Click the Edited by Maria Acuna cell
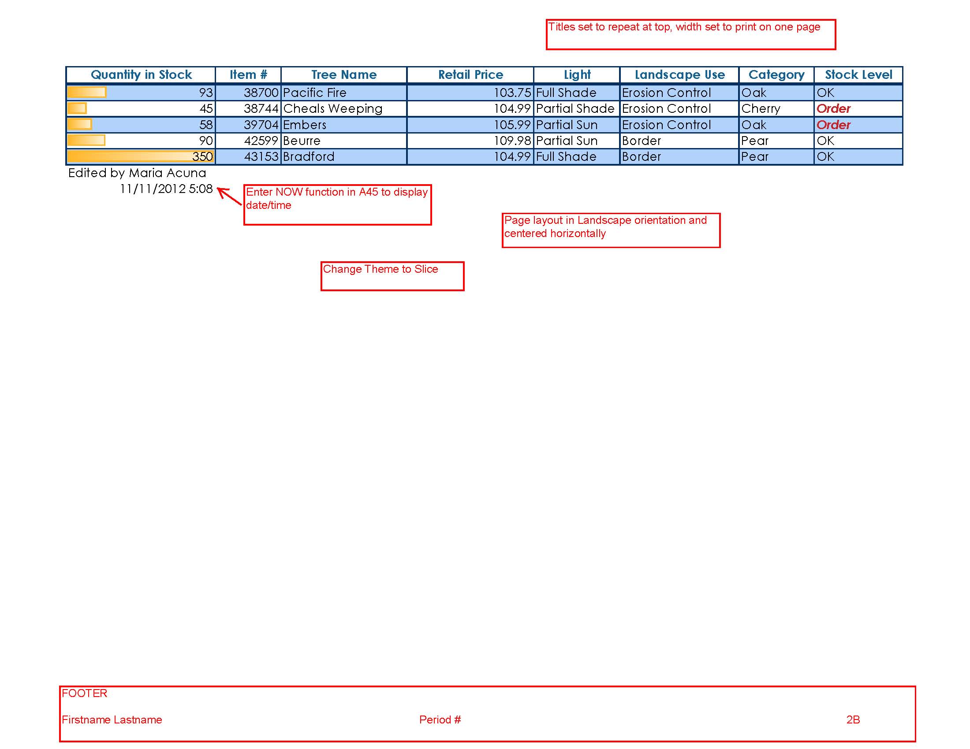This screenshot has width=970, height=749. click(x=137, y=173)
